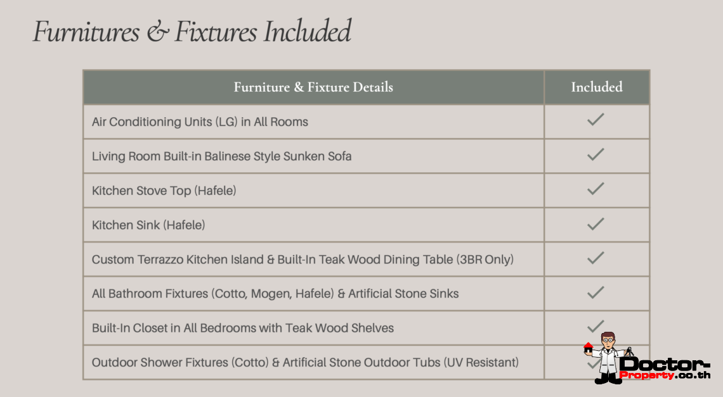Click the 'Outdoor Shower Fixtures (Cotto)' row text

305,362
